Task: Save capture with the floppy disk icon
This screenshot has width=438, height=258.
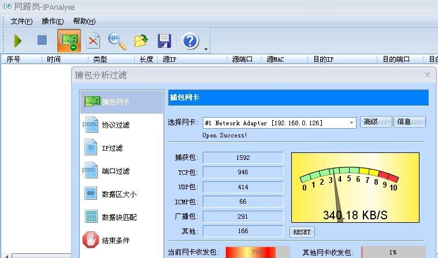Action: click(164, 41)
